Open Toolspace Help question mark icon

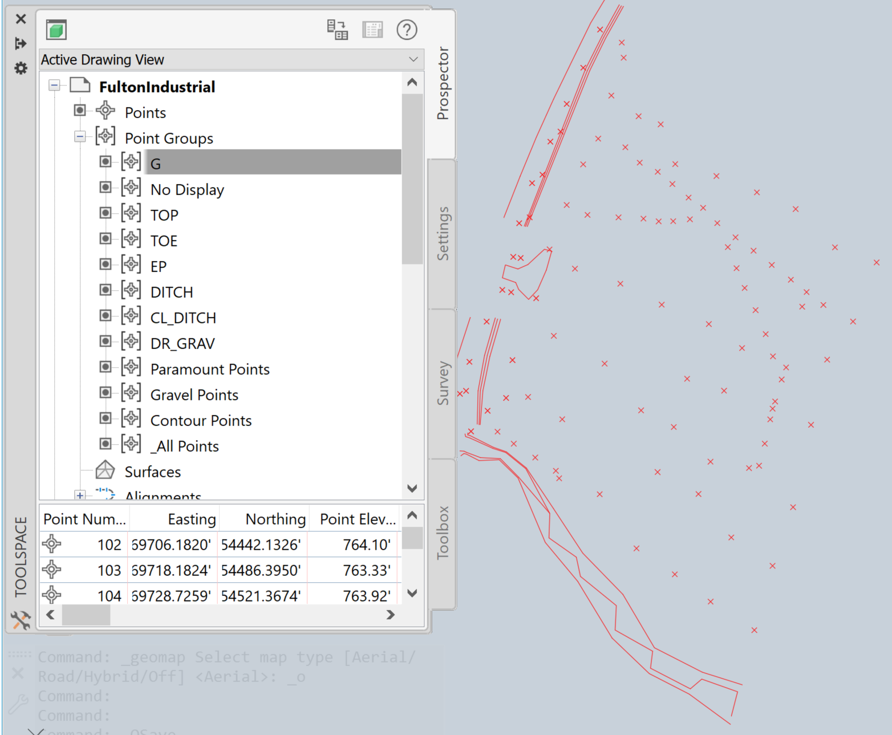tap(406, 30)
